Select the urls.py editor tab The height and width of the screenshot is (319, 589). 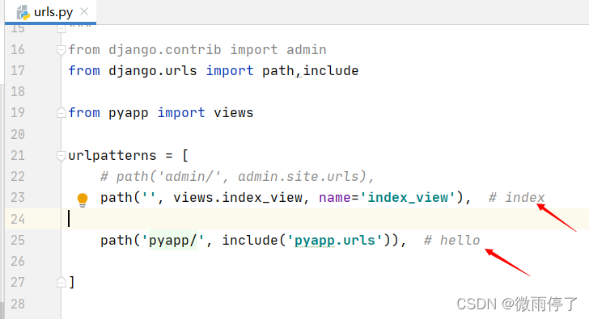click(x=50, y=12)
